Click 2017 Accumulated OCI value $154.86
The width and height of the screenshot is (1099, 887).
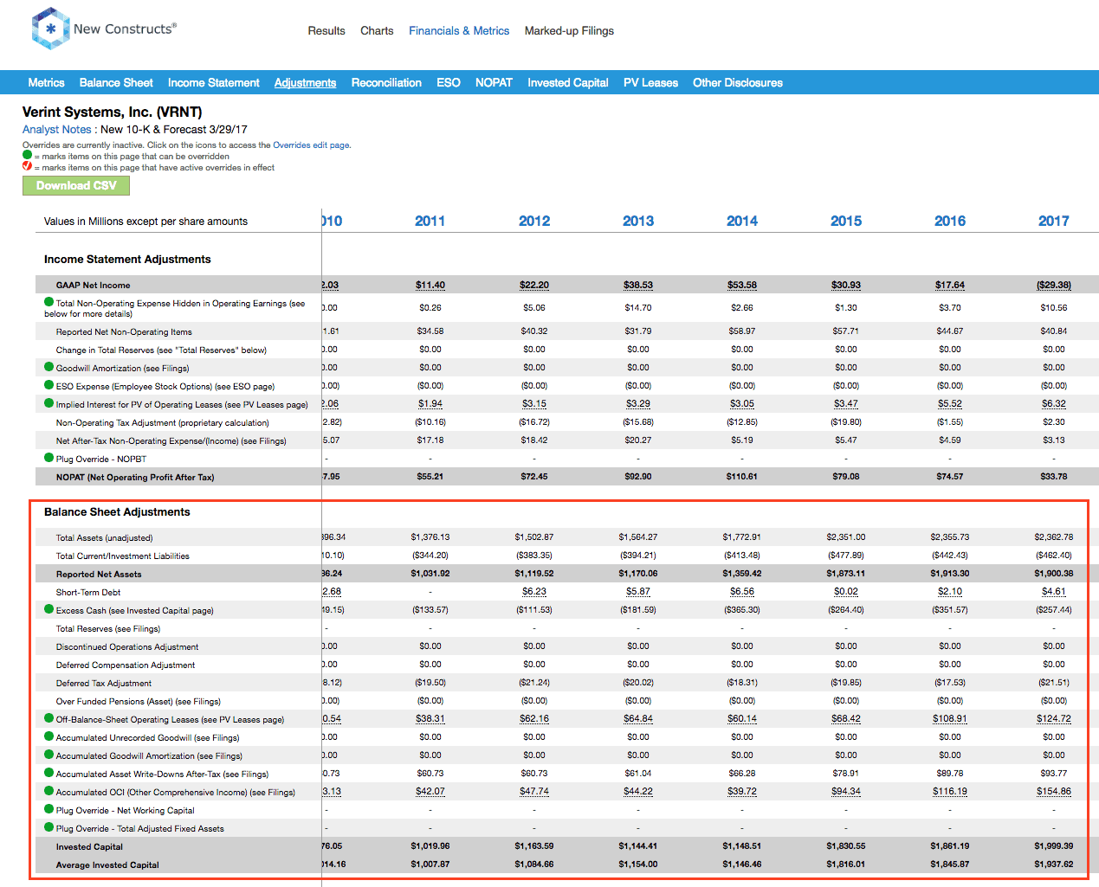[1054, 791]
